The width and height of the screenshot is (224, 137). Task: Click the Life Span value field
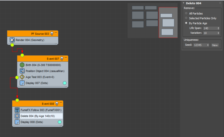tap(210, 28)
